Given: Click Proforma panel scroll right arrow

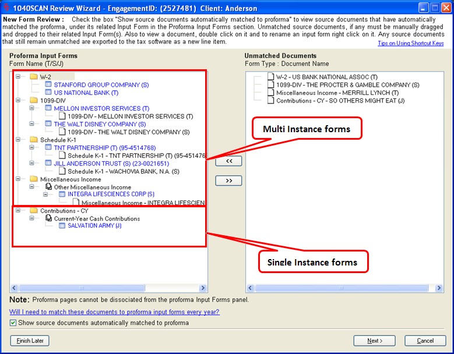Looking at the screenshot, I should coord(203,288).
